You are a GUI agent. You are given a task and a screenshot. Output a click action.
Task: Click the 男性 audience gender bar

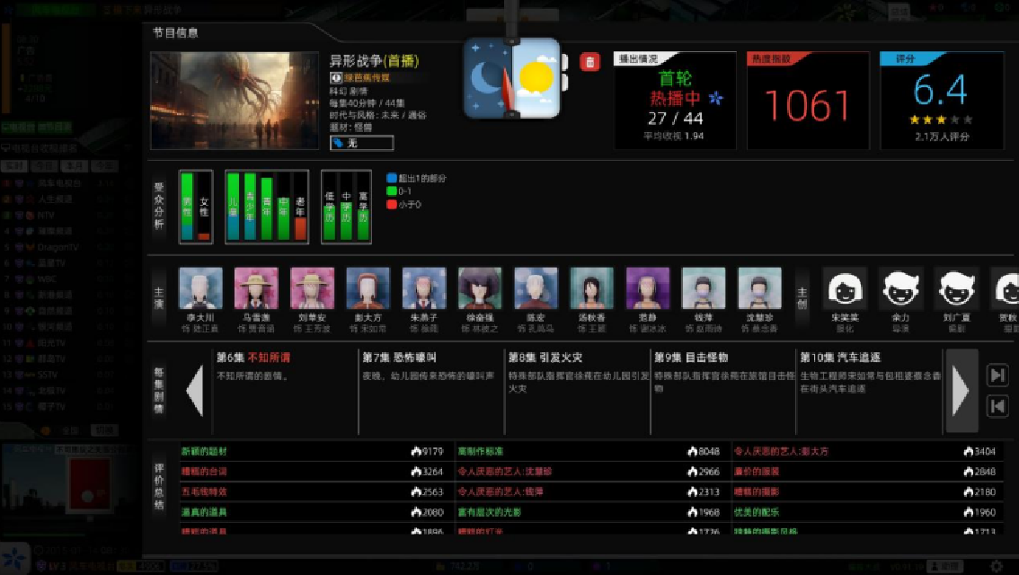[187, 208]
